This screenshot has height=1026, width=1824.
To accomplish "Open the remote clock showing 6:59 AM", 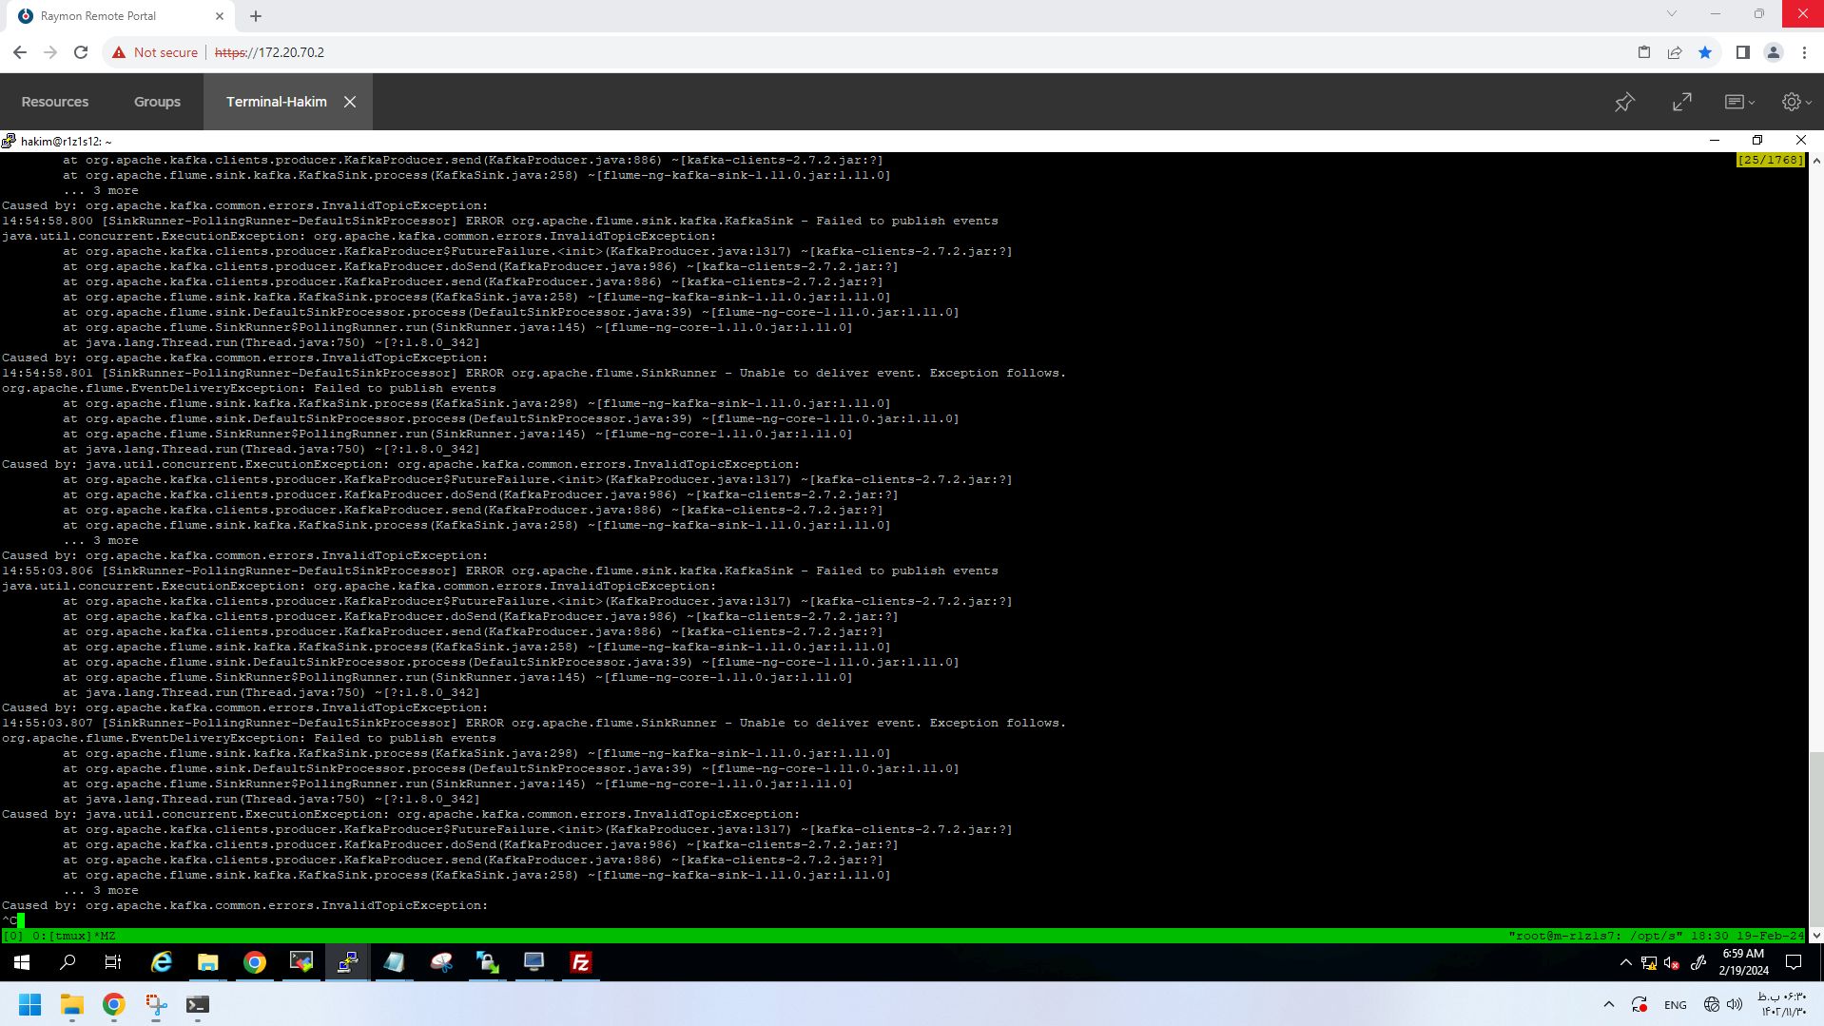I will pyautogui.click(x=1743, y=962).
